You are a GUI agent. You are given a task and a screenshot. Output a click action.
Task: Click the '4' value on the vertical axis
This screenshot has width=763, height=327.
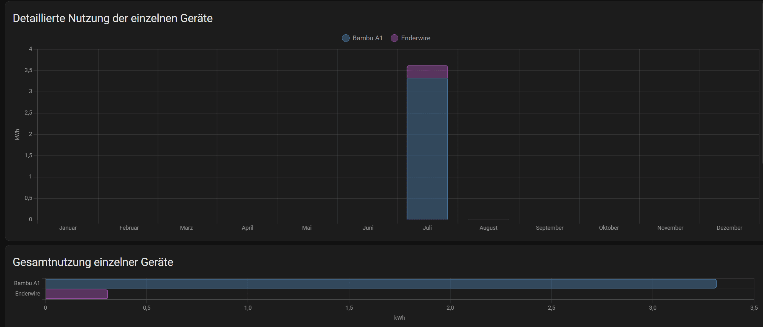click(31, 49)
